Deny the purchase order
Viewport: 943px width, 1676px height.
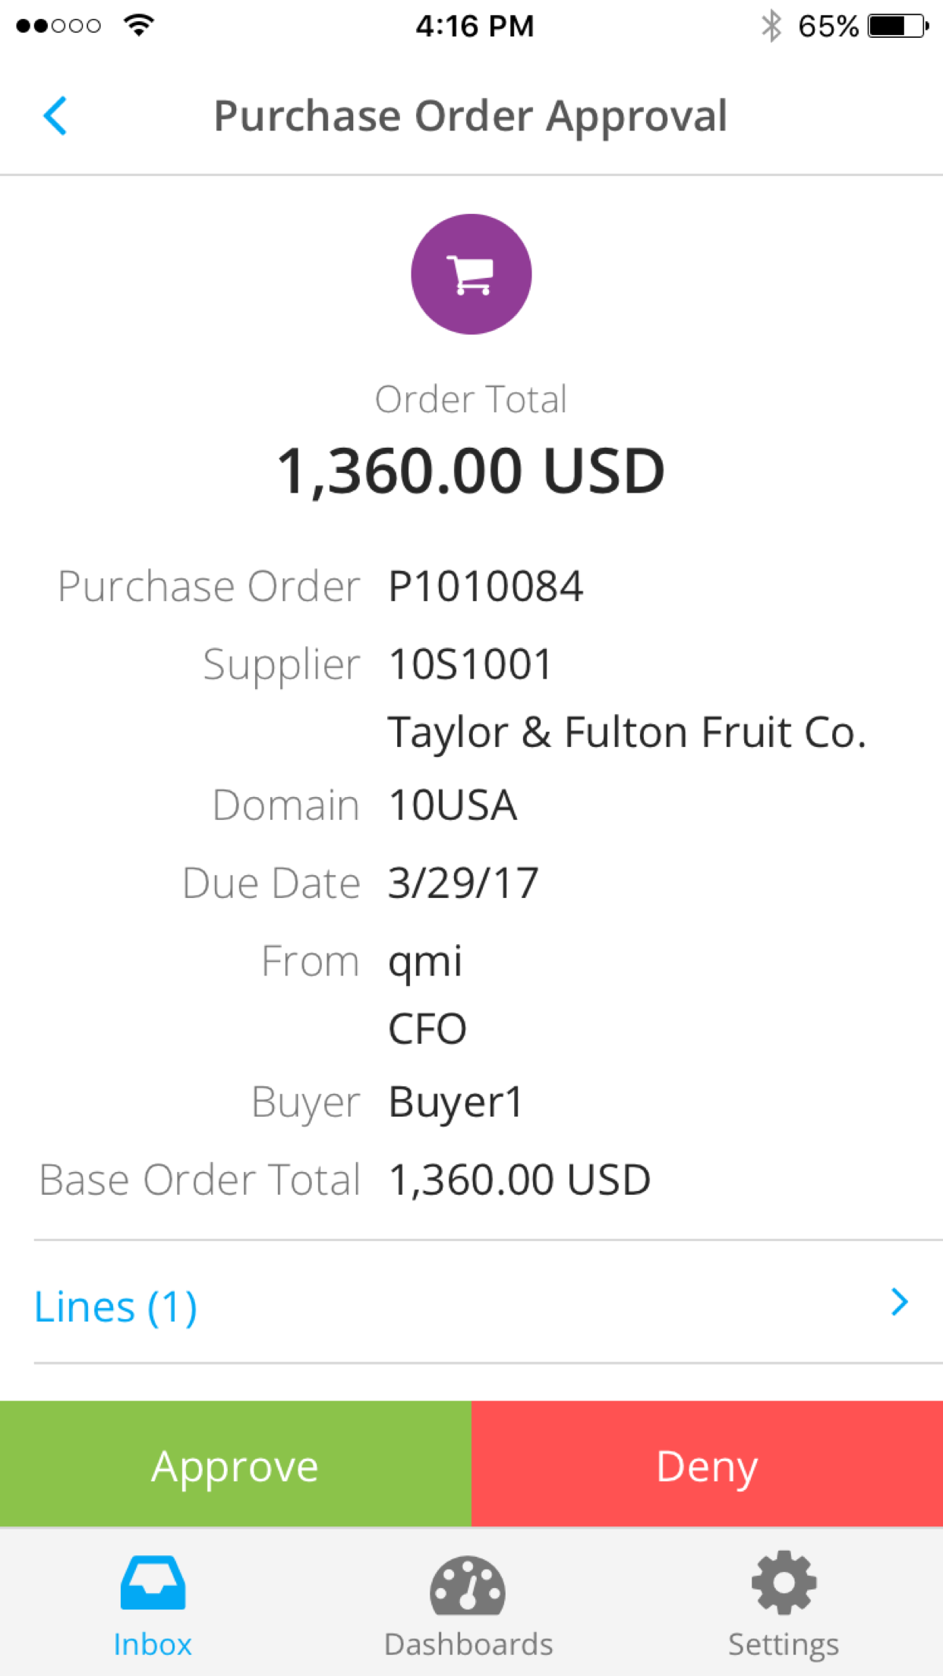coord(707,1464)
